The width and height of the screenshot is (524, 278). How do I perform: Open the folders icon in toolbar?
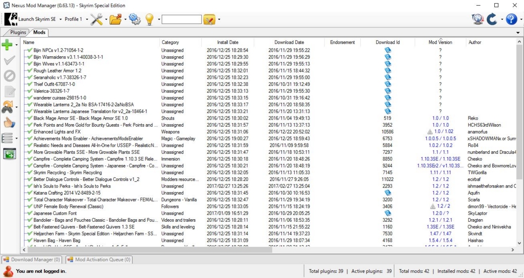pos(116,19)
